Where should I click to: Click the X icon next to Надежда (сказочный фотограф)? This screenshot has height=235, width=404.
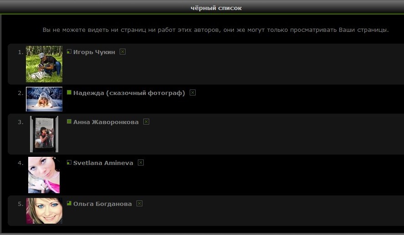pyautogui.click(x=192, y=93)
